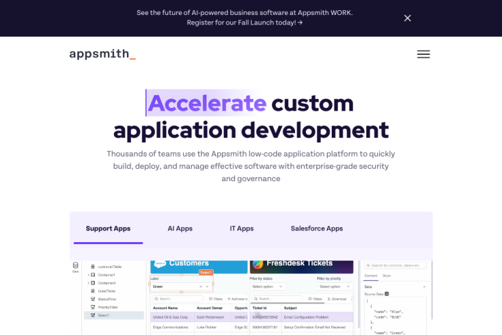
Task: Expand the Container1 tree node
Action: 88,275
